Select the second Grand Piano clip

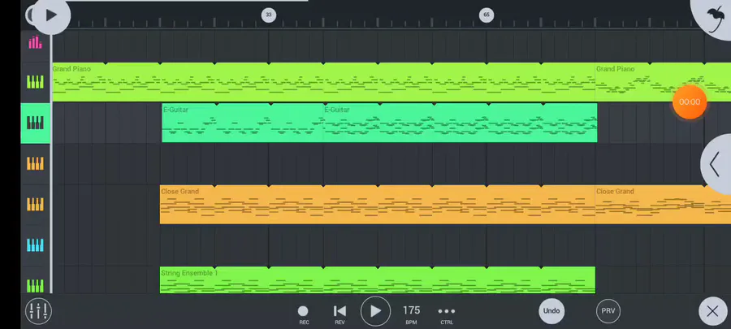click(x=663, y=83)
